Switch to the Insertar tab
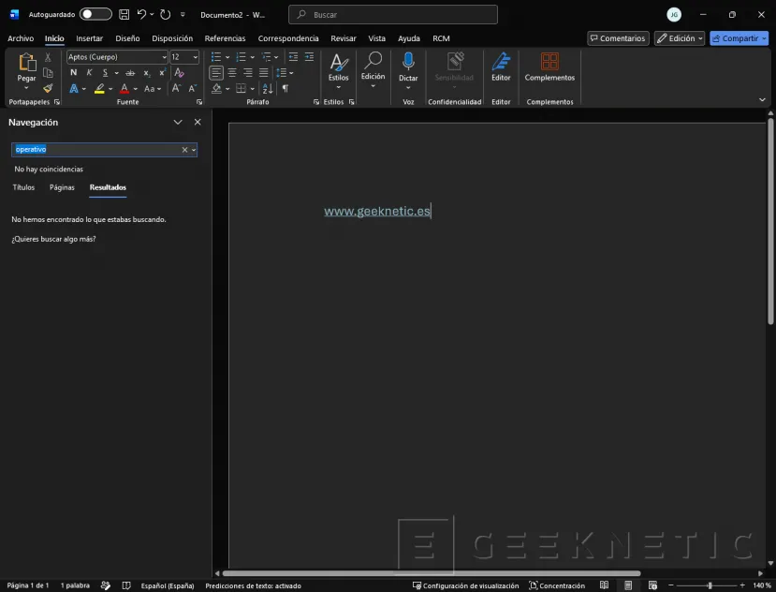 (x=90, y=38)
